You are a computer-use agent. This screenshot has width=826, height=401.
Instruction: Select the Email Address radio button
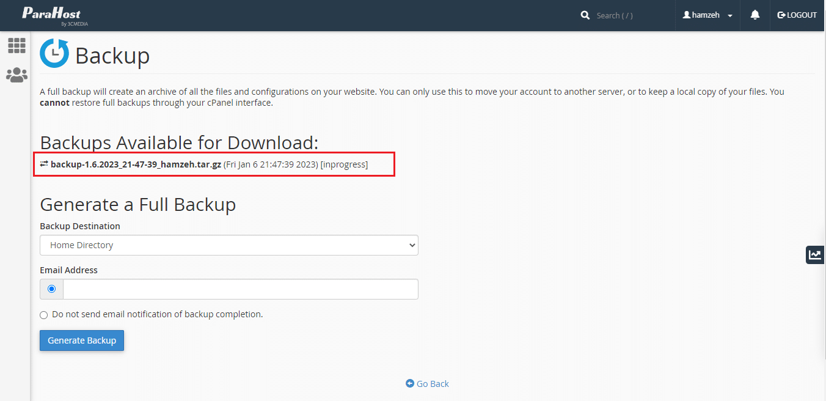[x=51, y=289]
